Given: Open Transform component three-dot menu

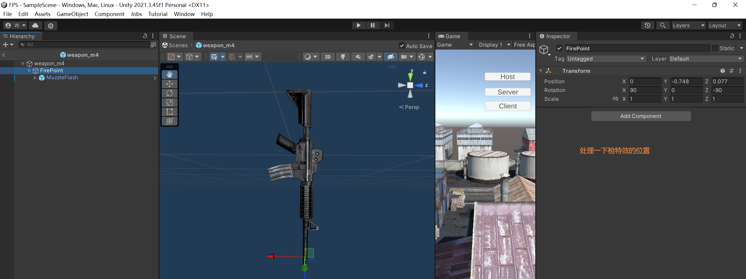Looking at the screenshot, I should pos(740,71).
